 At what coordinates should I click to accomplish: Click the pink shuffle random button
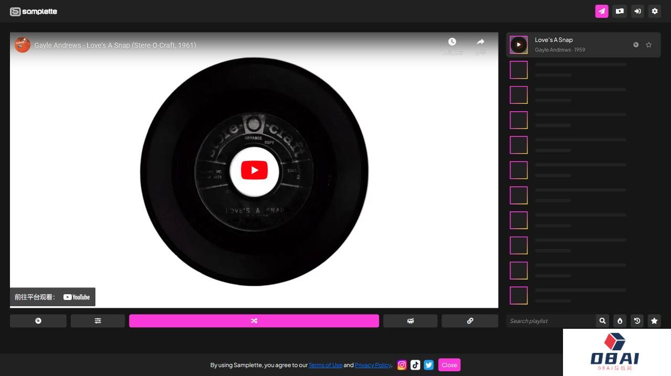[254, 321]
